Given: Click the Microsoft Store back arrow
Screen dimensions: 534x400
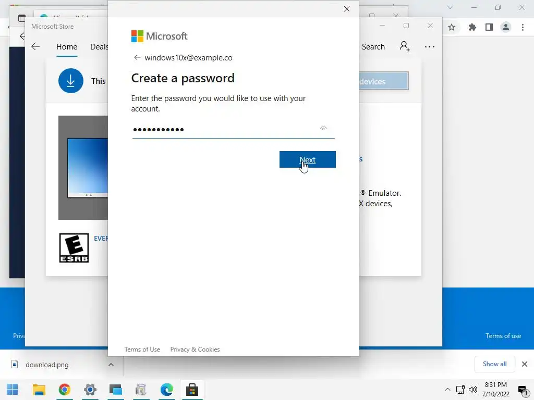Looking at the screenshot, I should (x=35, y=46).
